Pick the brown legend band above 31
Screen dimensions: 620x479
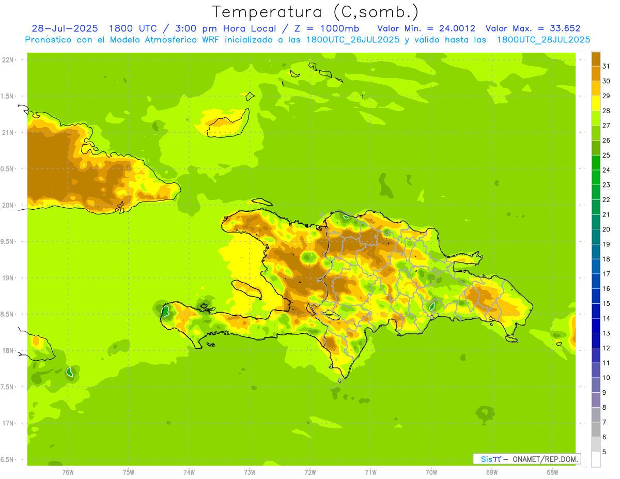(596, 59)
